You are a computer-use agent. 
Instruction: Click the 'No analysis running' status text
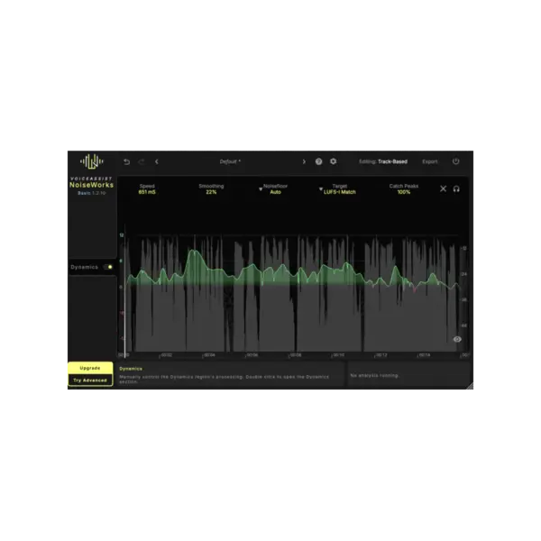(x=375, y=375)
